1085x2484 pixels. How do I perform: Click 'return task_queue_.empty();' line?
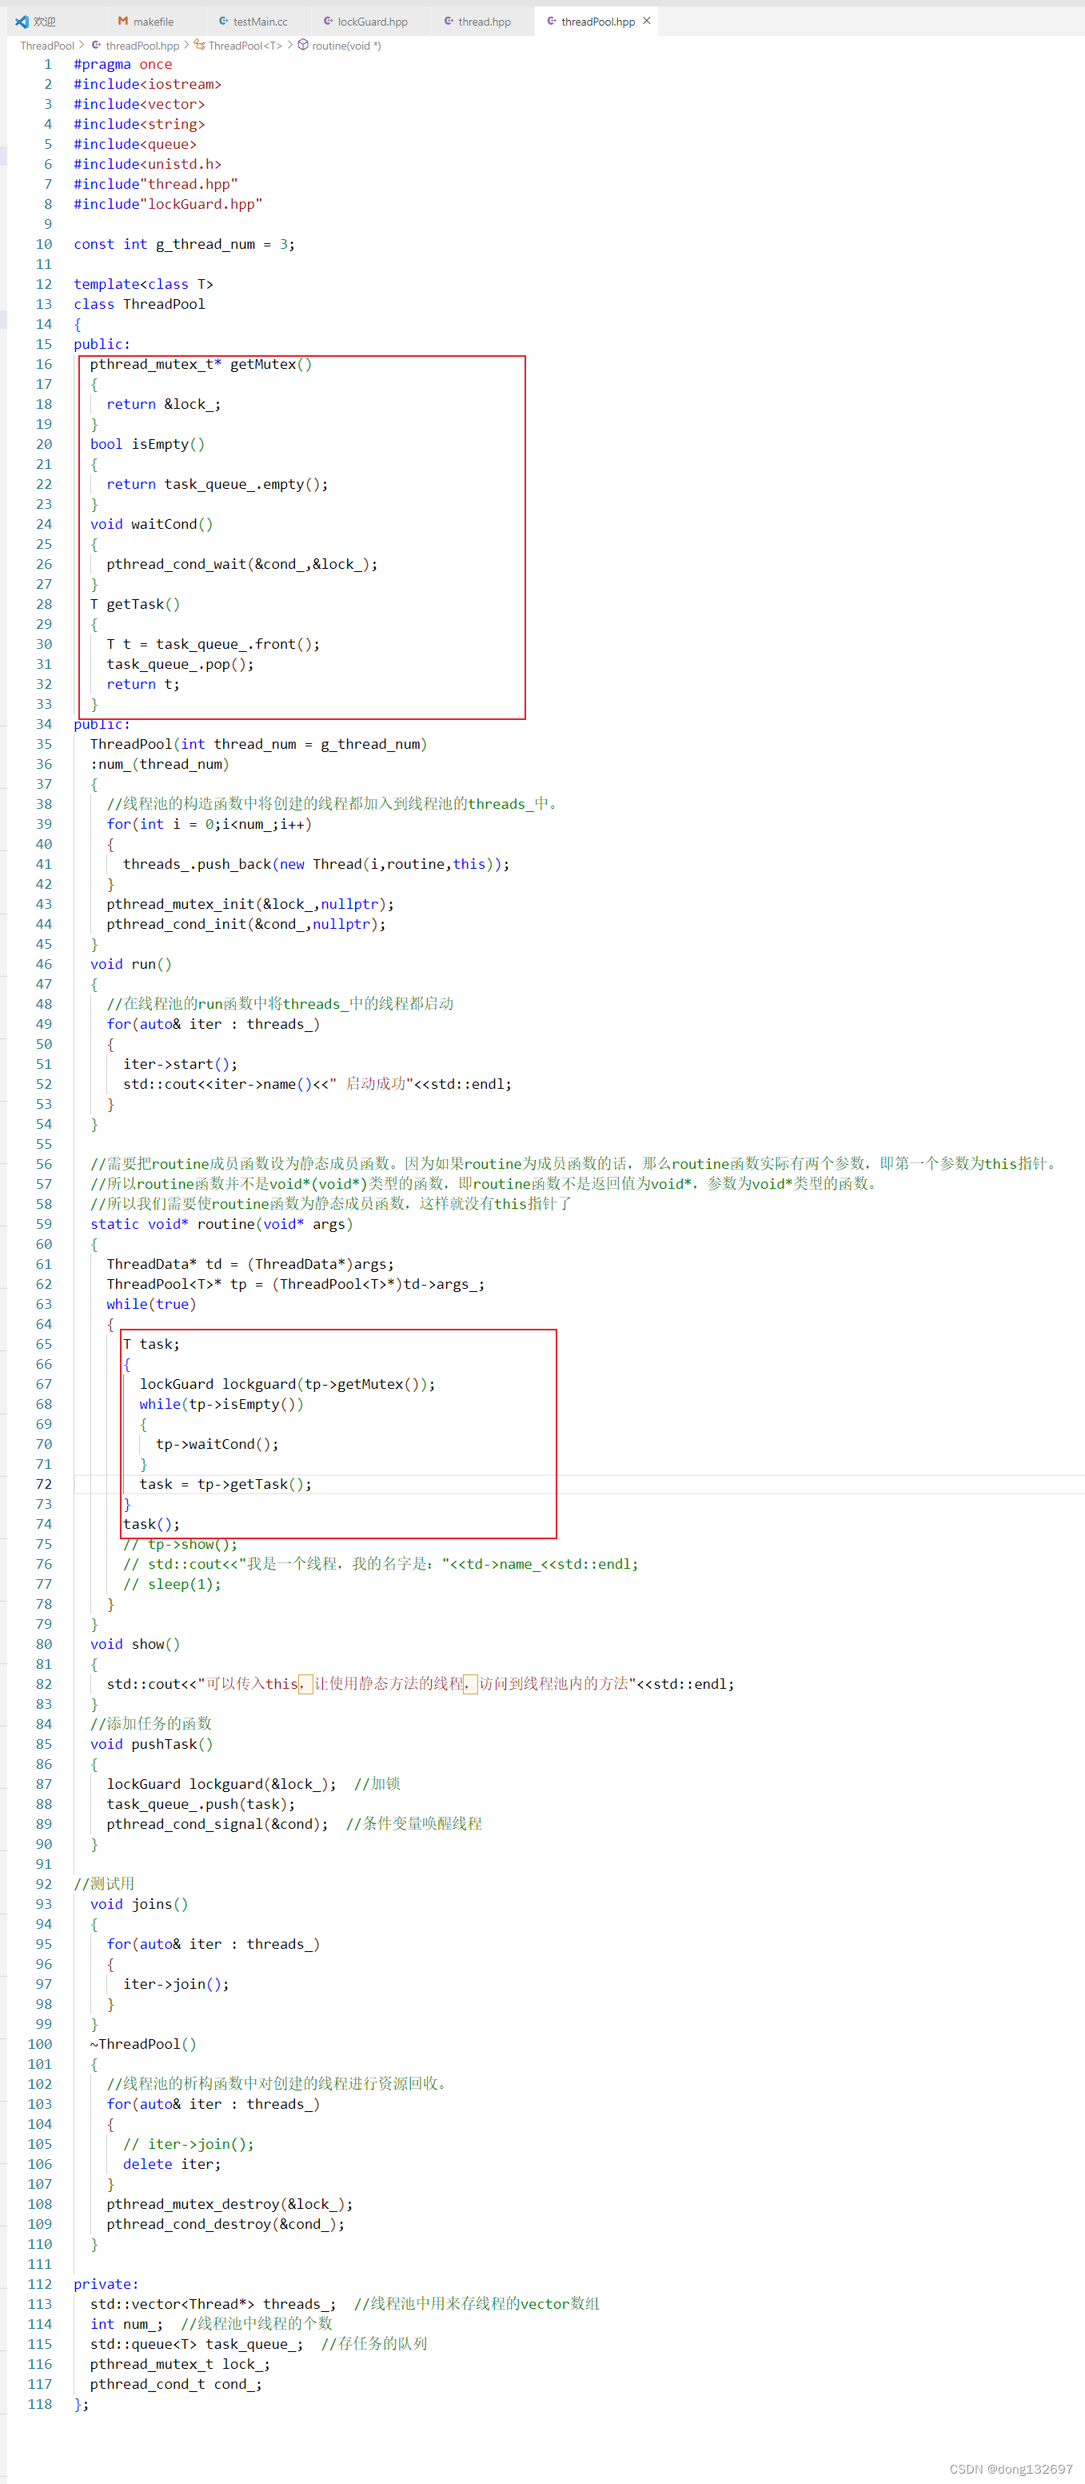click(x=217, y=484)
